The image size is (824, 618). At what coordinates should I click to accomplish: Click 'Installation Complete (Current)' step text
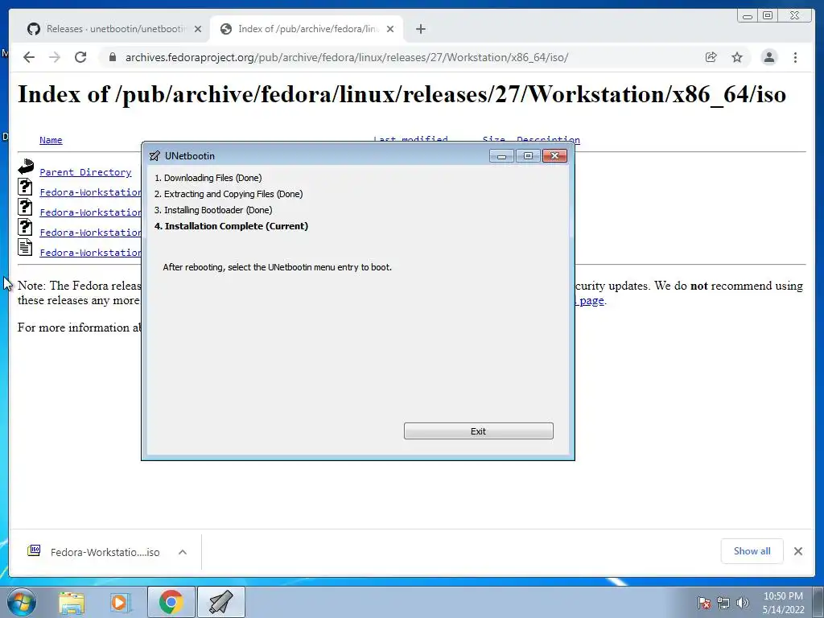231,226
